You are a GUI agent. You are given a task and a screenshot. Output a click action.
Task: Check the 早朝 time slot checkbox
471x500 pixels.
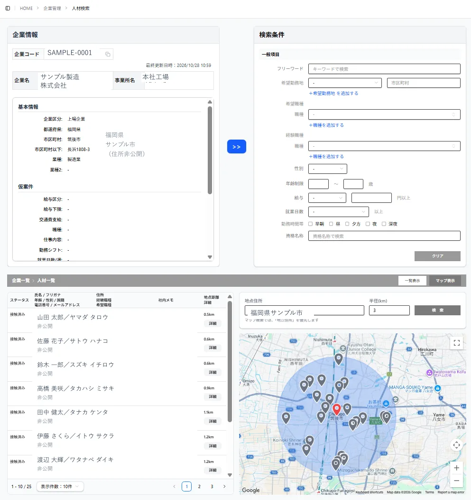point(311,224)
